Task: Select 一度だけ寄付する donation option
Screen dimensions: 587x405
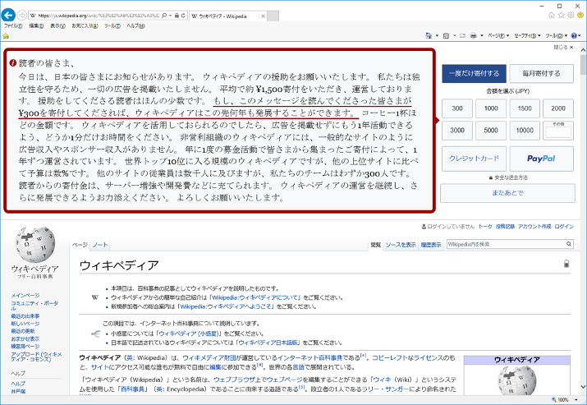Action: click(474, 73)
